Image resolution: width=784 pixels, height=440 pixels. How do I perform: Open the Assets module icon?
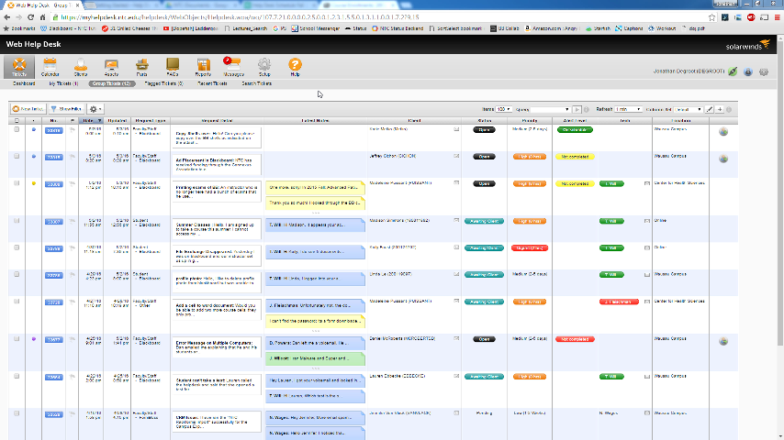(111, 66)
